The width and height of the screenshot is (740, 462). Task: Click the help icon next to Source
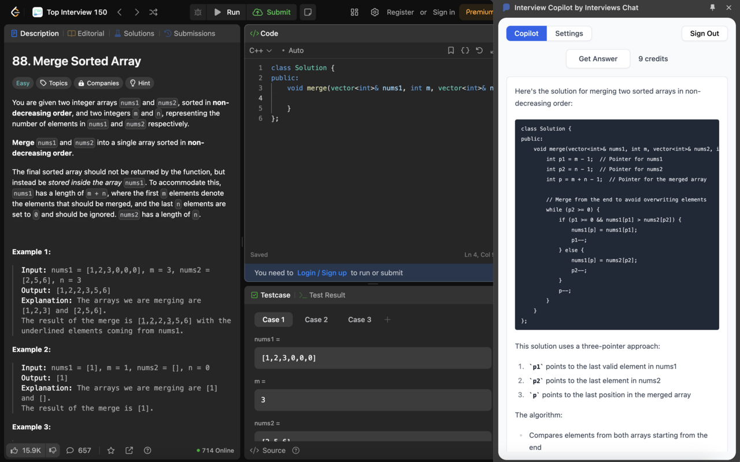296,450
